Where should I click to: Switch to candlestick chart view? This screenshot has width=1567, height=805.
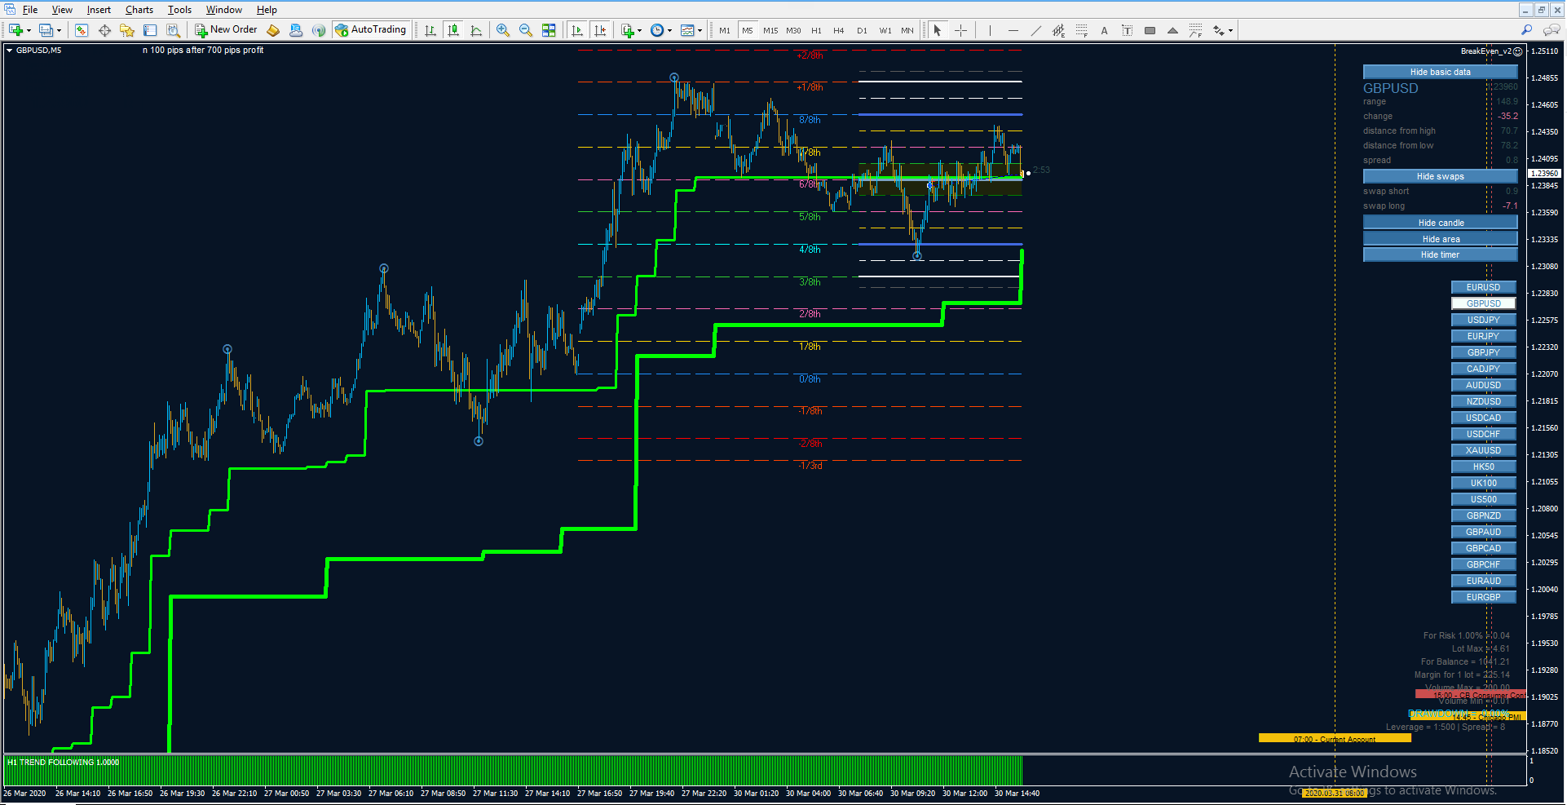click(453, 30)
